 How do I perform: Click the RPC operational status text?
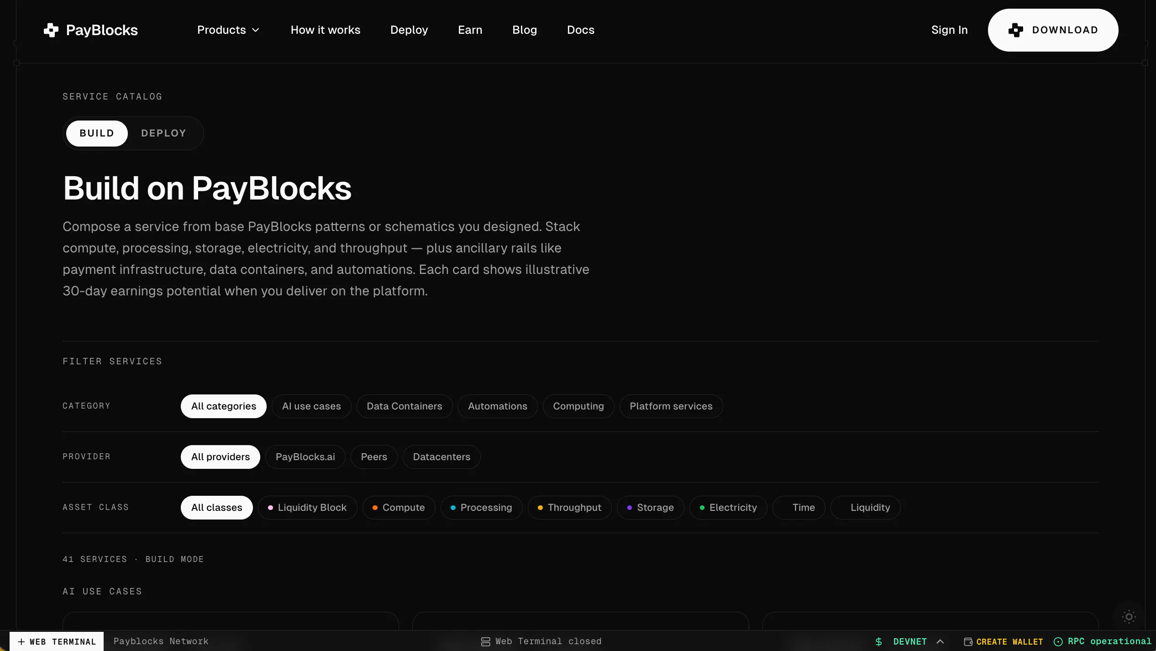[1109, 641]
